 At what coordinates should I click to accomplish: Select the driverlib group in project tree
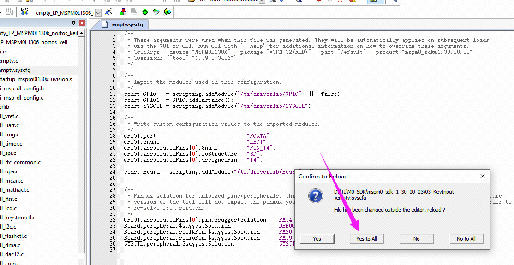click(x=5, y=107)
